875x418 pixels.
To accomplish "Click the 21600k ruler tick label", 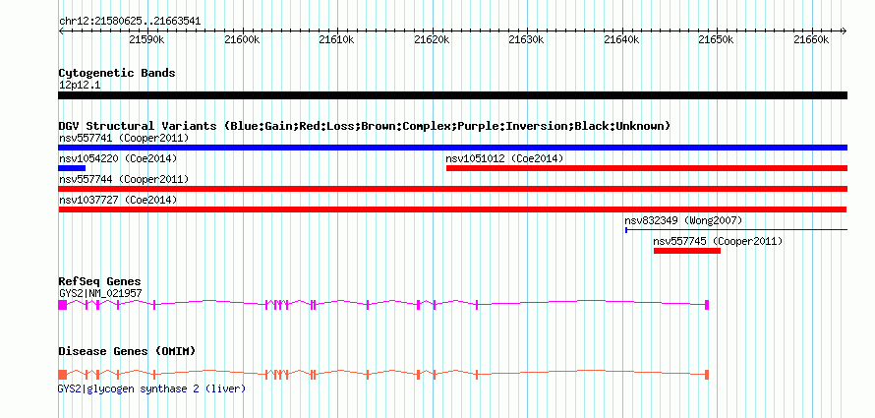I will click(242, 40).
